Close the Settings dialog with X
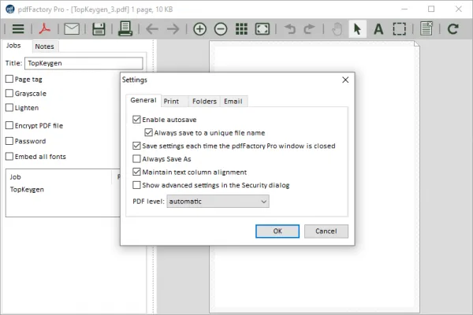Viewport: 473px width, 315px height. click(345, 80)
